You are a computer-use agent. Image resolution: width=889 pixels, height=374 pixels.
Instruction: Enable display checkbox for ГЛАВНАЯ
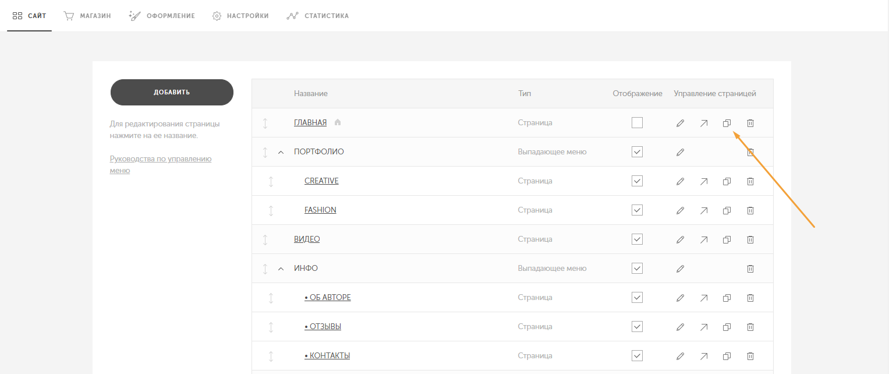(637, 123)
